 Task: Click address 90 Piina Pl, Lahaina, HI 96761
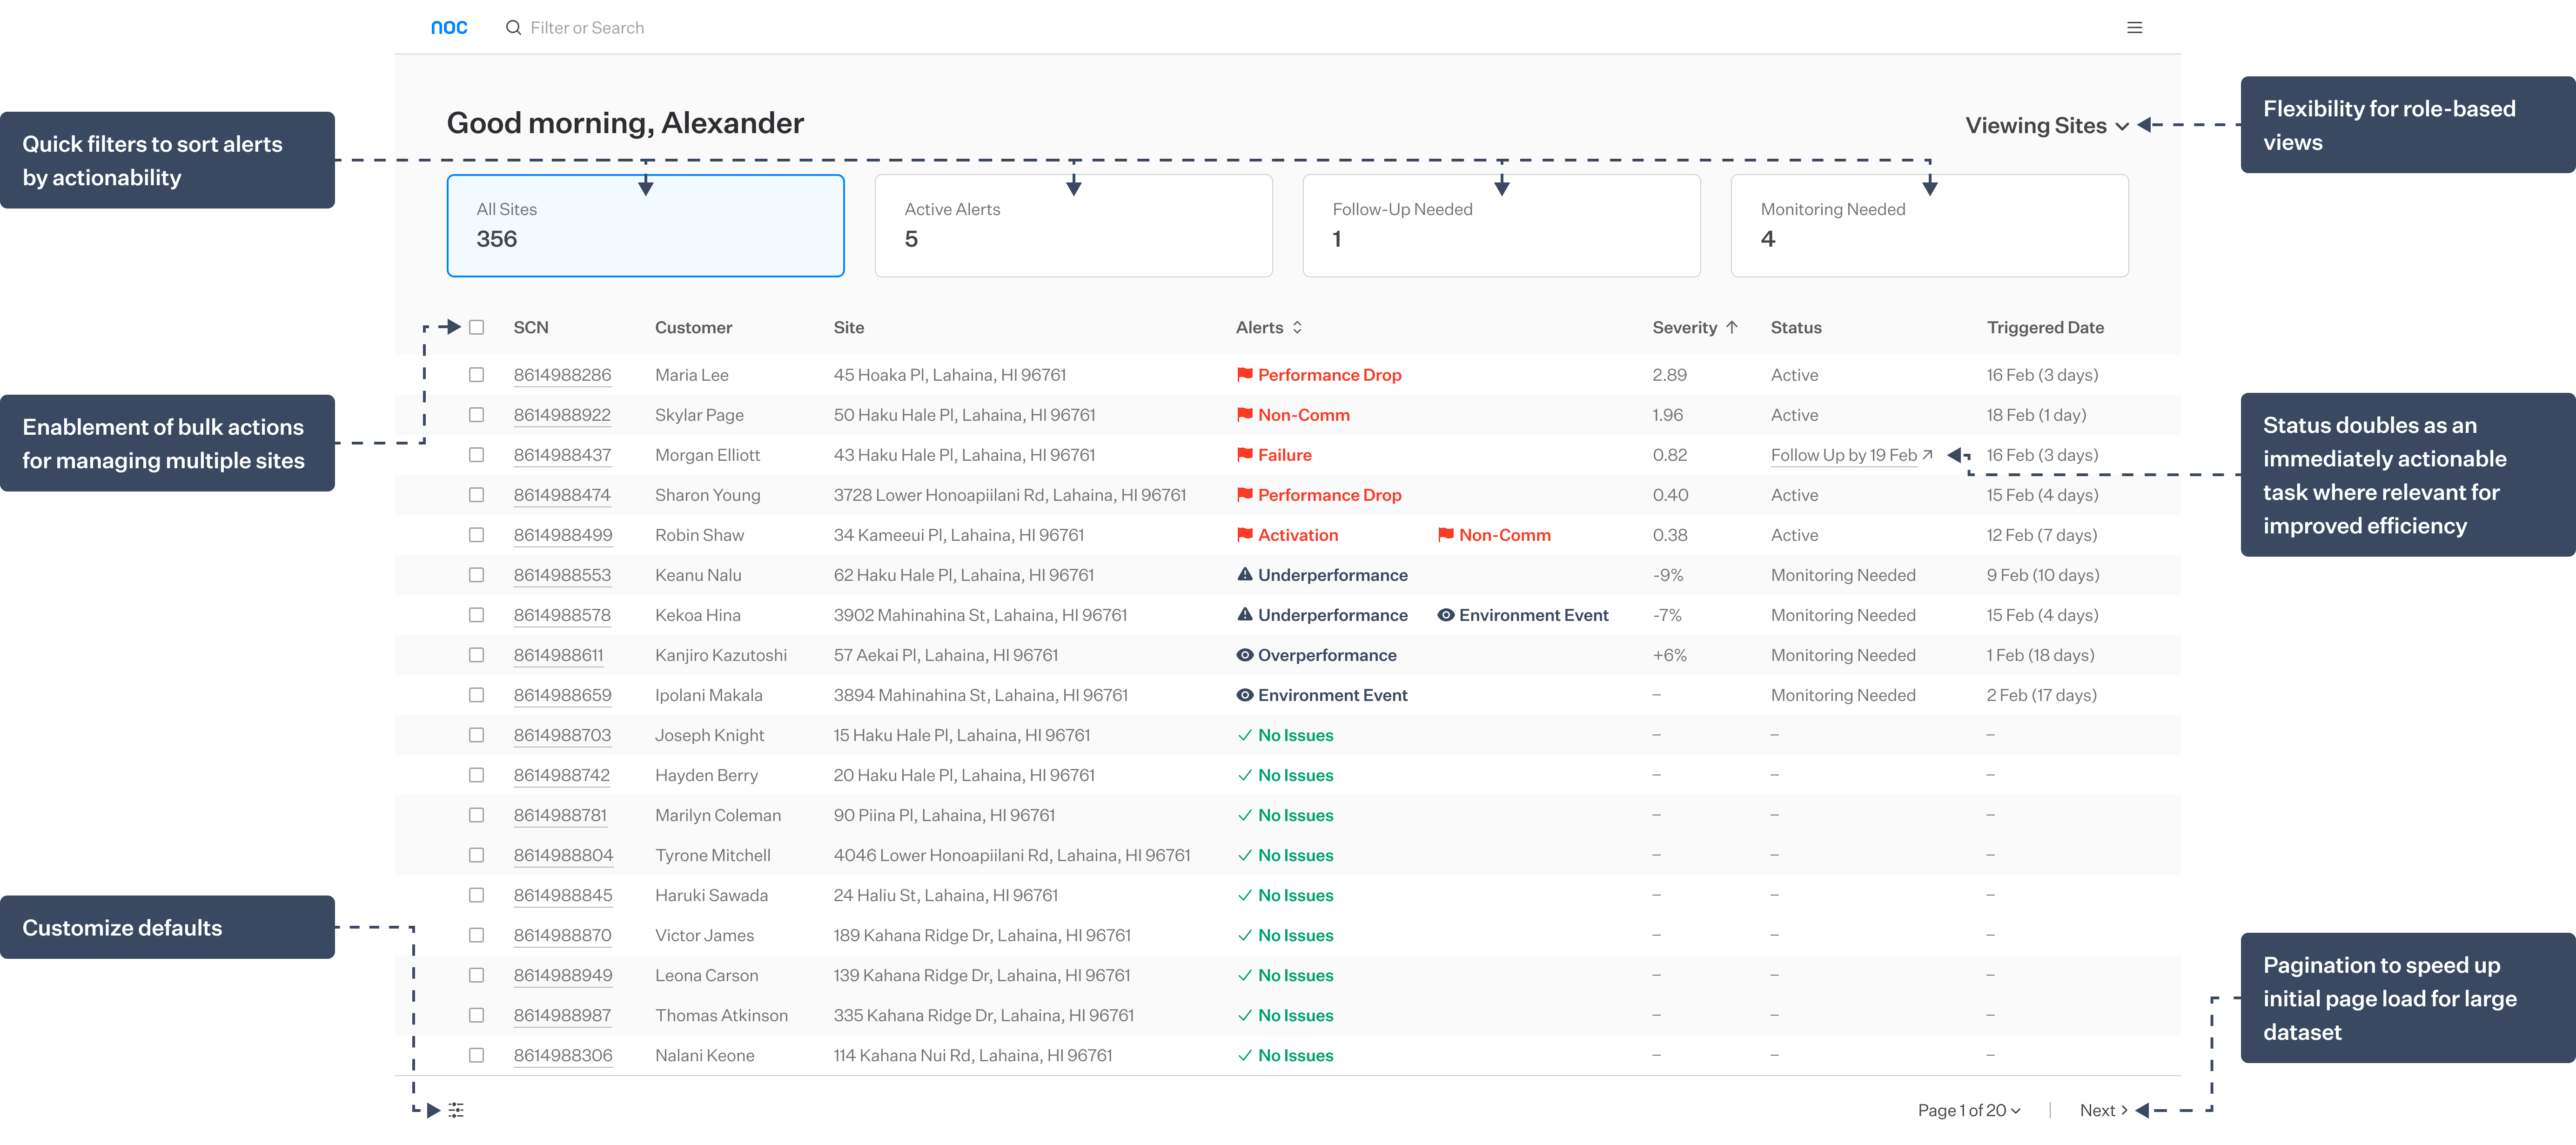[944, 815]
